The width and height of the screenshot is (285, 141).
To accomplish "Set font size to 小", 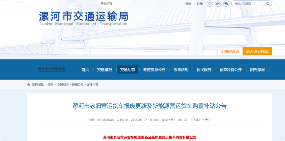I will [202, 120].
